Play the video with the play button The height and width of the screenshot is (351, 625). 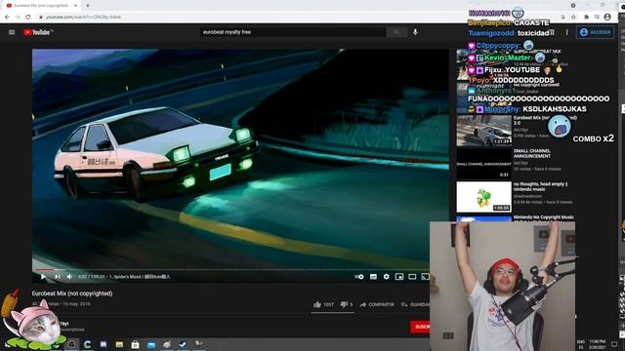coord(43,277)
